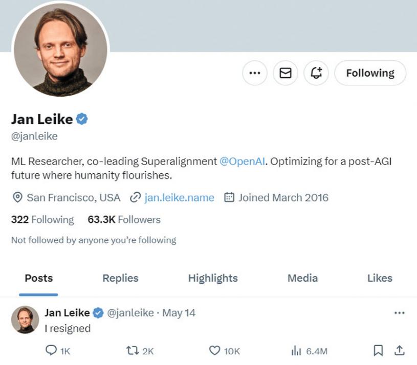View the 63.3K Followers list
The height and width of the screenshot is (365, 417).
tap(124, 220)
